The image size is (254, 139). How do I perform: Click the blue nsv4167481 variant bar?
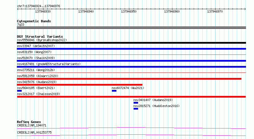coord(131,67)
